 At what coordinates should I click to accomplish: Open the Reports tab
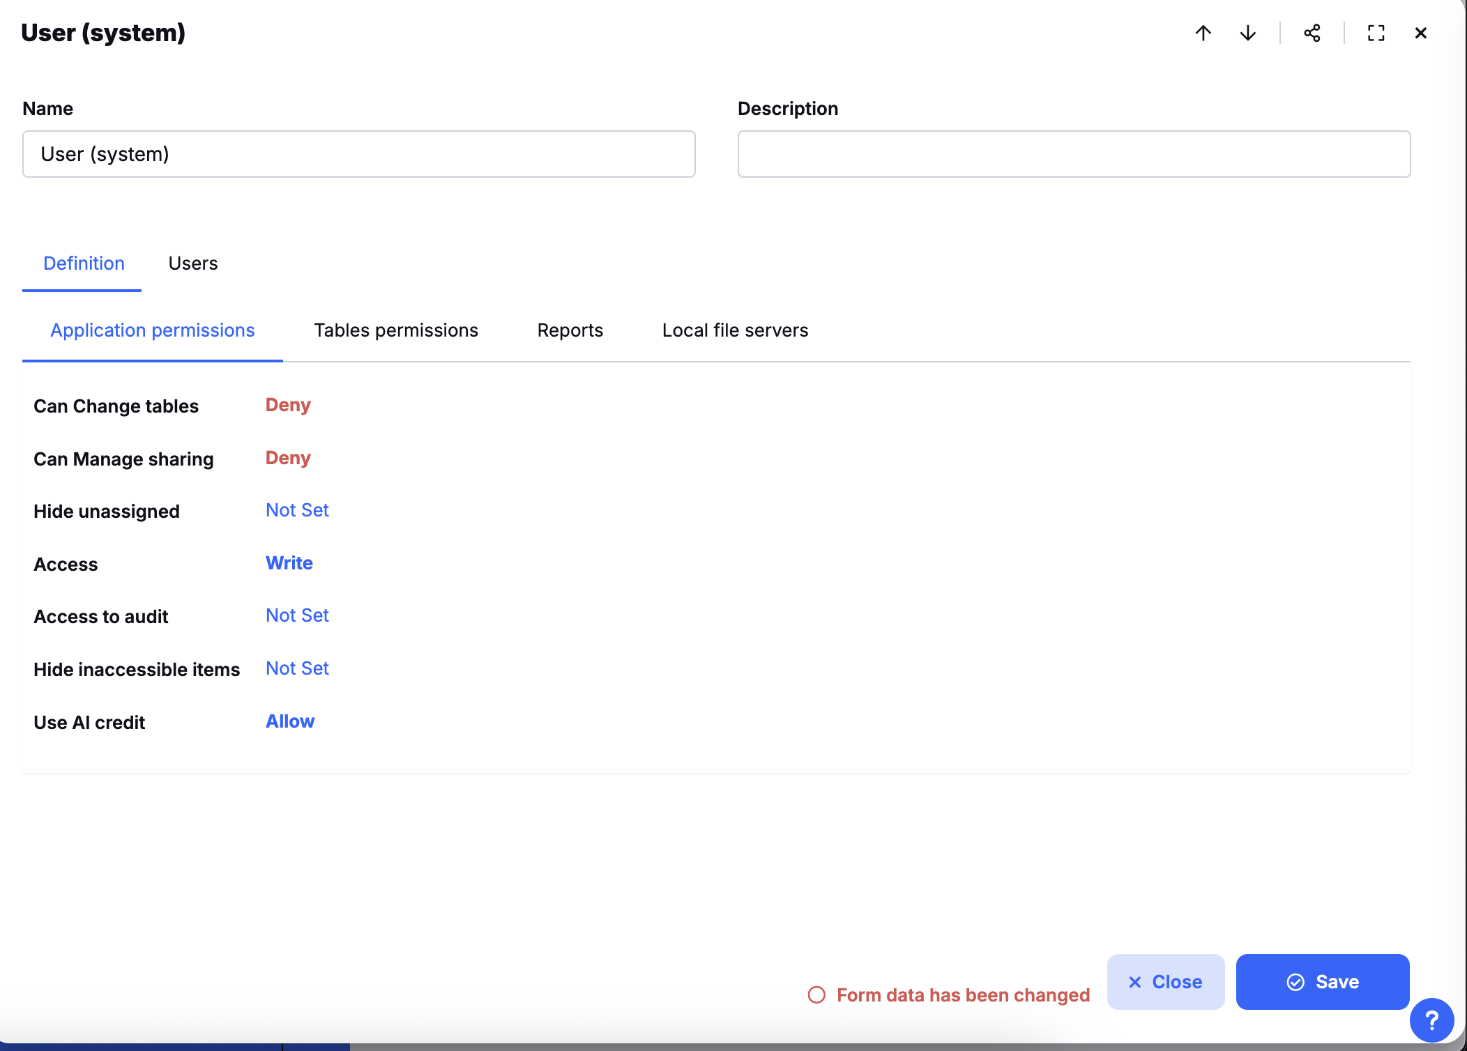point(570,330)
